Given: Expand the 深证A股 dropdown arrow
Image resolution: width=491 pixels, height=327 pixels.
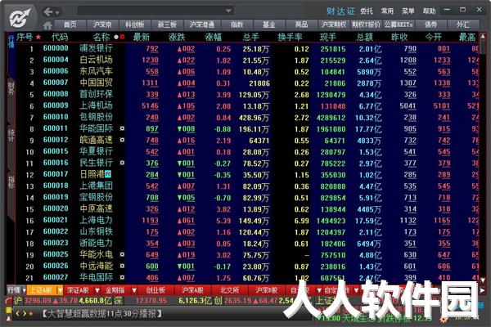Looking at the screenshot, I should [x=97, y=290].
